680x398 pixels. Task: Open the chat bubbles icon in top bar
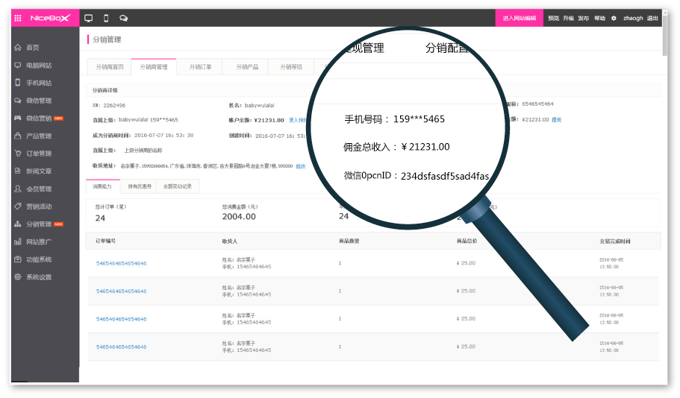tap(123, 18)
